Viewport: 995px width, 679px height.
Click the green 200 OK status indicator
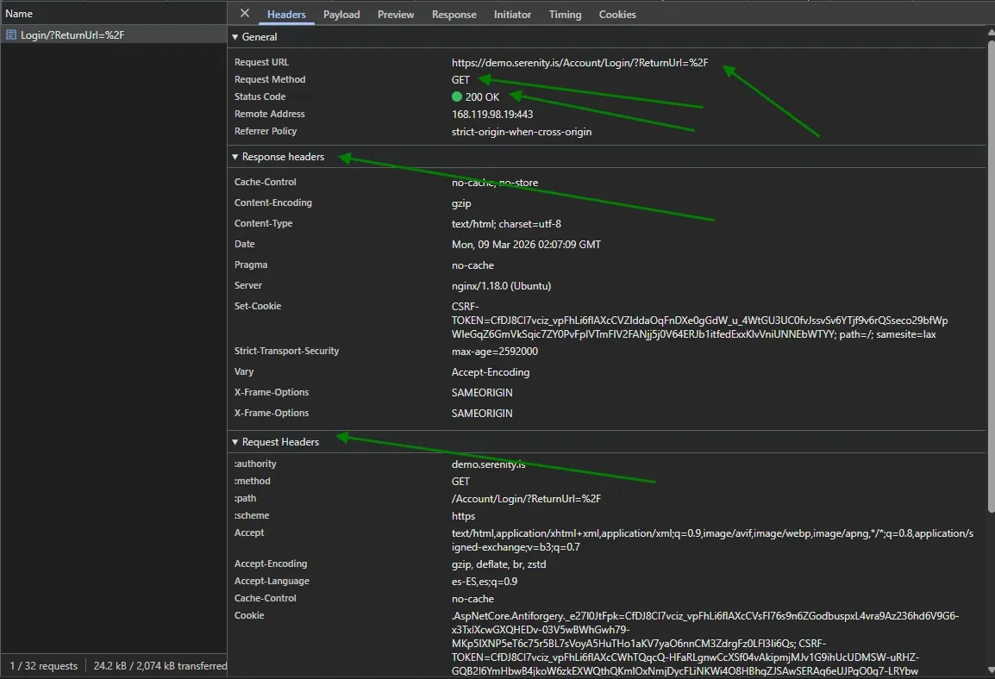(x=477, y=97)
